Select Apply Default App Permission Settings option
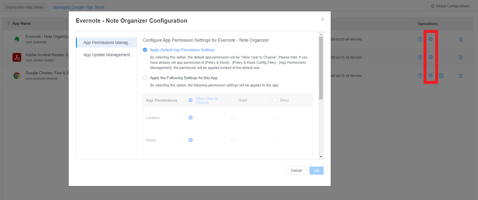 pyautogui.click(x=145, y=50)
